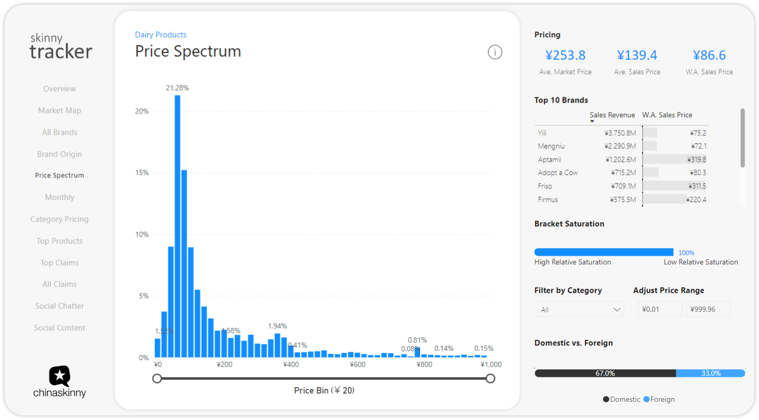The image size is (759, 420).
Task: Navigate to Top Claims
Action: click(59, 263)
